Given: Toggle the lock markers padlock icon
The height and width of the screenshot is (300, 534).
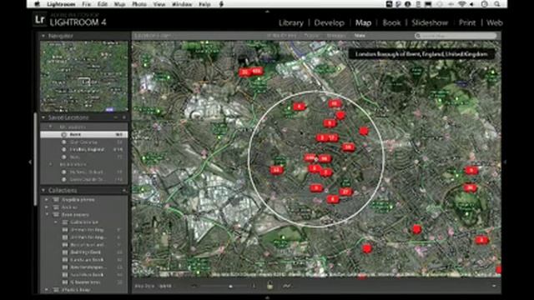Looking at the screenshot, I should 270,286.
